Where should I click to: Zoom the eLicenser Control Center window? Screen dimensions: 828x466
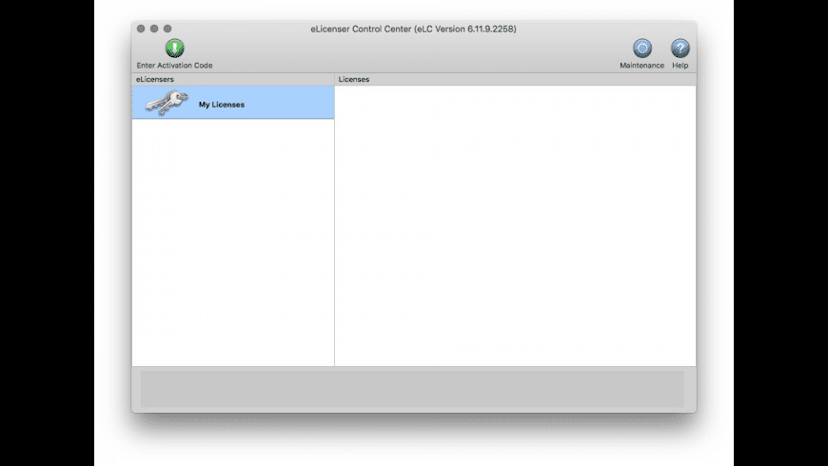point(168,29)
